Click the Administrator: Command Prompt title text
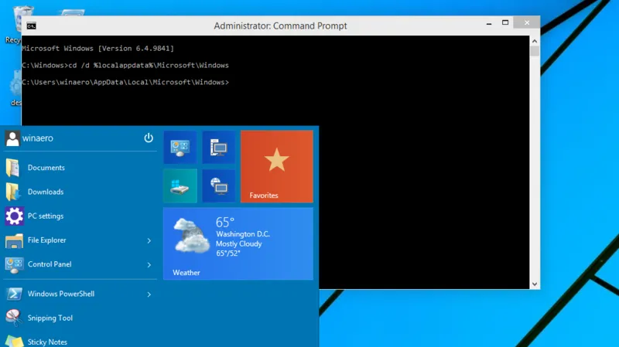This screenshot has width=619, height=347. point(280,26)
